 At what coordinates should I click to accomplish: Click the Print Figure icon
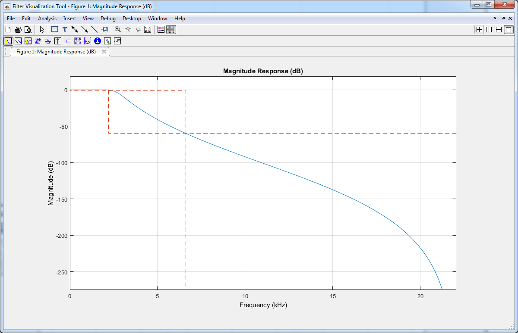coord(18,30)
